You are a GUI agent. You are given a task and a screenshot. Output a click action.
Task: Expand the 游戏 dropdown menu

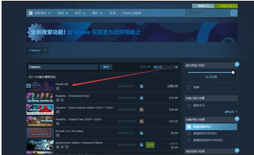tap(62, 13)
